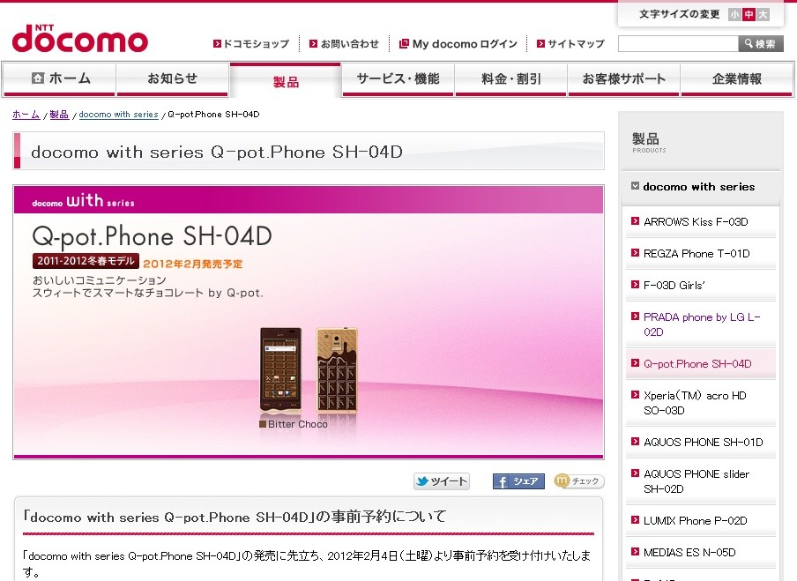Share page via Facebook button
797x581 pixels.
click(518, 480)
